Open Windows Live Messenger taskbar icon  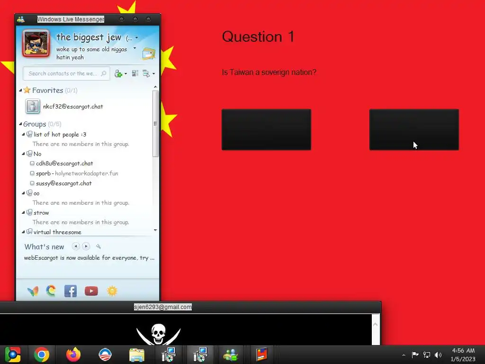coord(231,355)
